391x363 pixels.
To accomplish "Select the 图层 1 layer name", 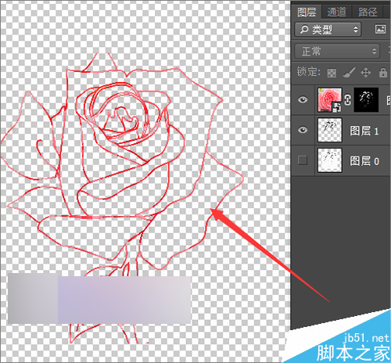I will (364, 131).
